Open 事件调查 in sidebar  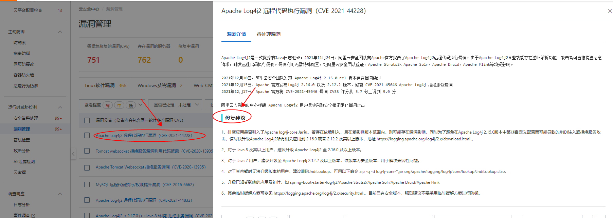pyautogui.click(x=22, y=216)
